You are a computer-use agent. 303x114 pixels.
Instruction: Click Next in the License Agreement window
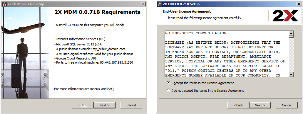click(x=260, y=105)
